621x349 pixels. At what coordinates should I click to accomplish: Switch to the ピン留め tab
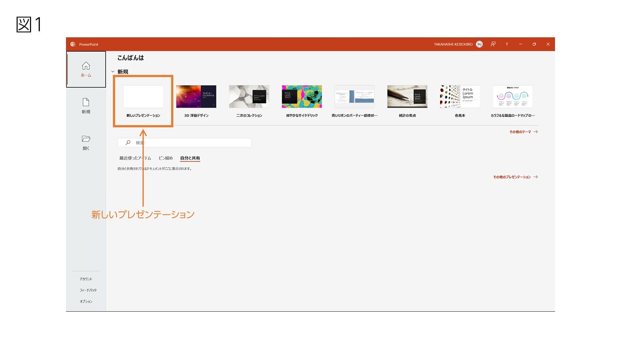[x=166, y=158]
